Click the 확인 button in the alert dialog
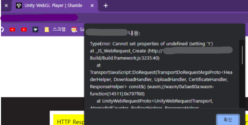 [x=228, y=120]
